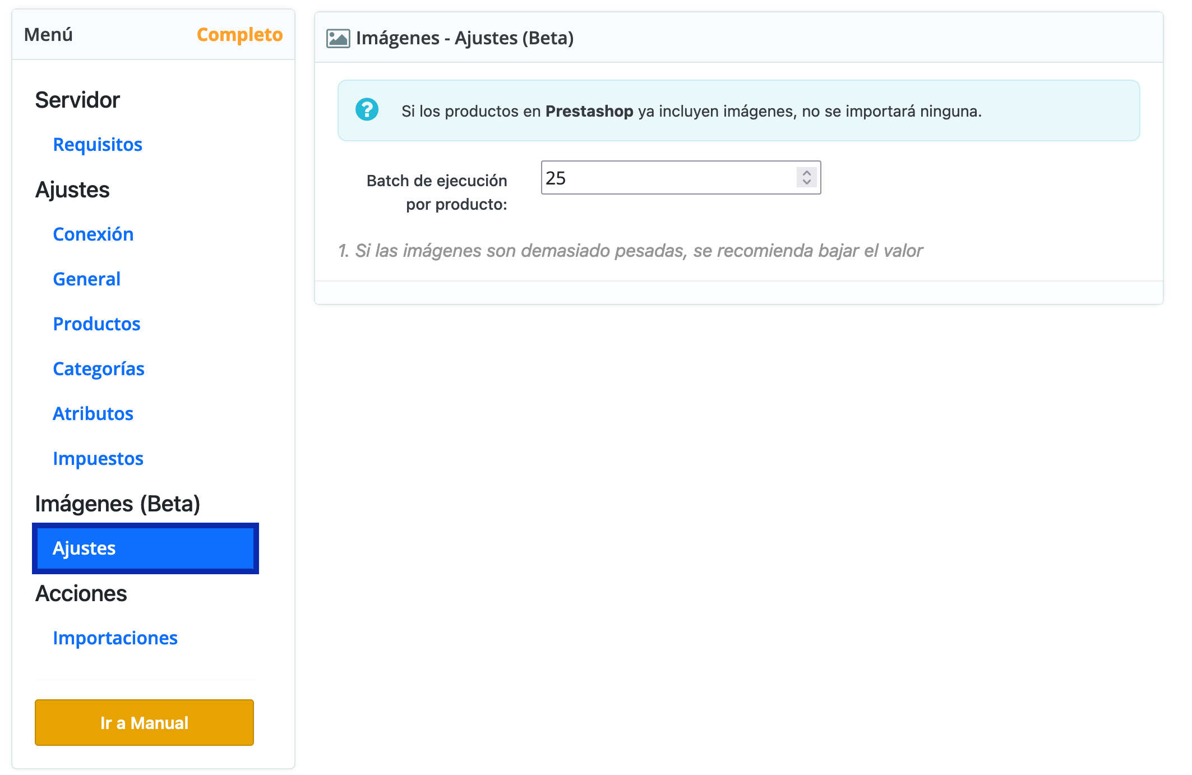Open Productos settings page
Image resolution: width=1192 pixels, height=775 pixels.
tap(96, 324)
